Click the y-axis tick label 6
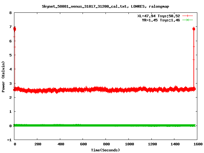204x153 pixels. (x=11, y=41)
